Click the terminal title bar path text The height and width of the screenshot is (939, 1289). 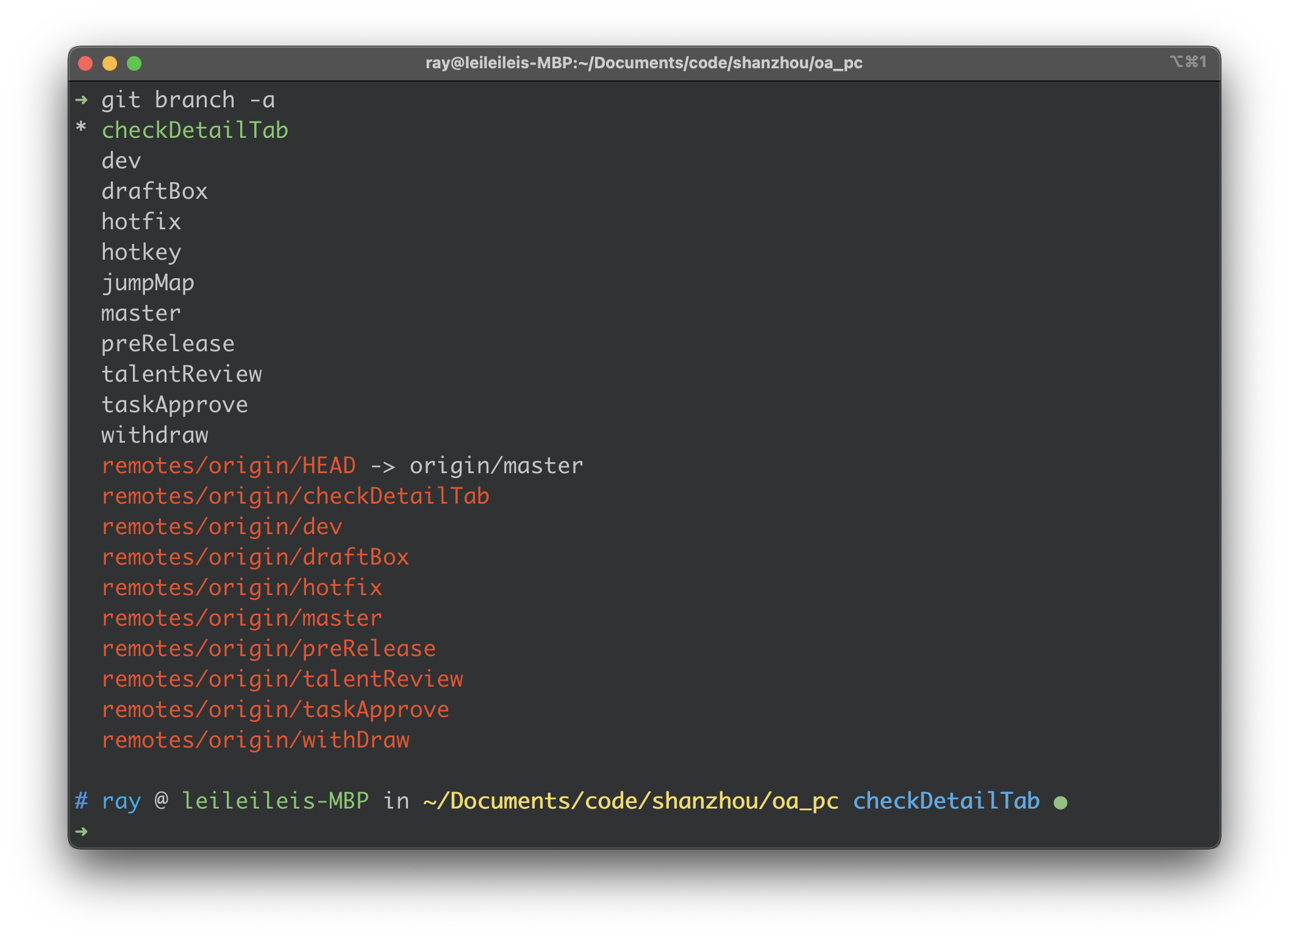644,63
